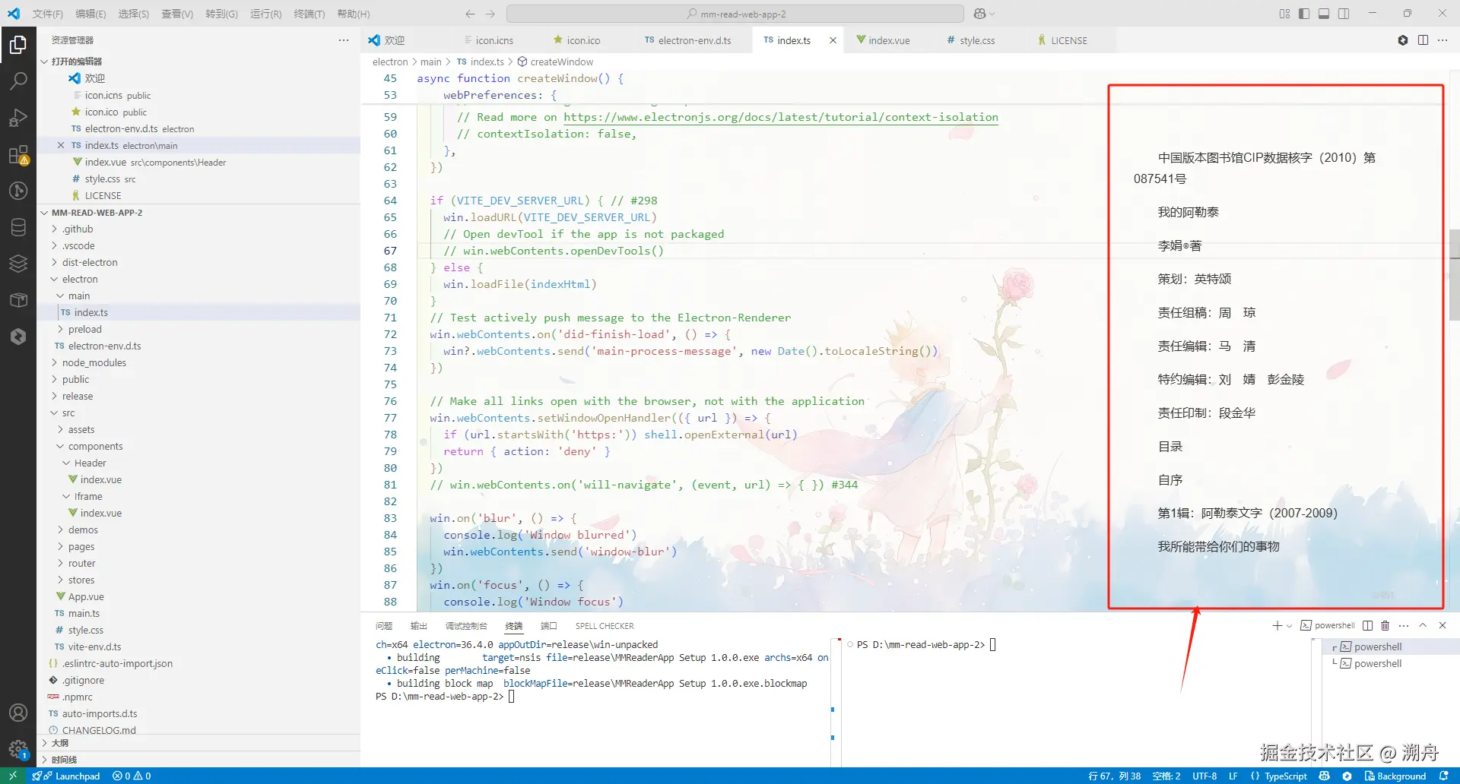Click the TypeScript language mode in status bar

(1285, 776)
